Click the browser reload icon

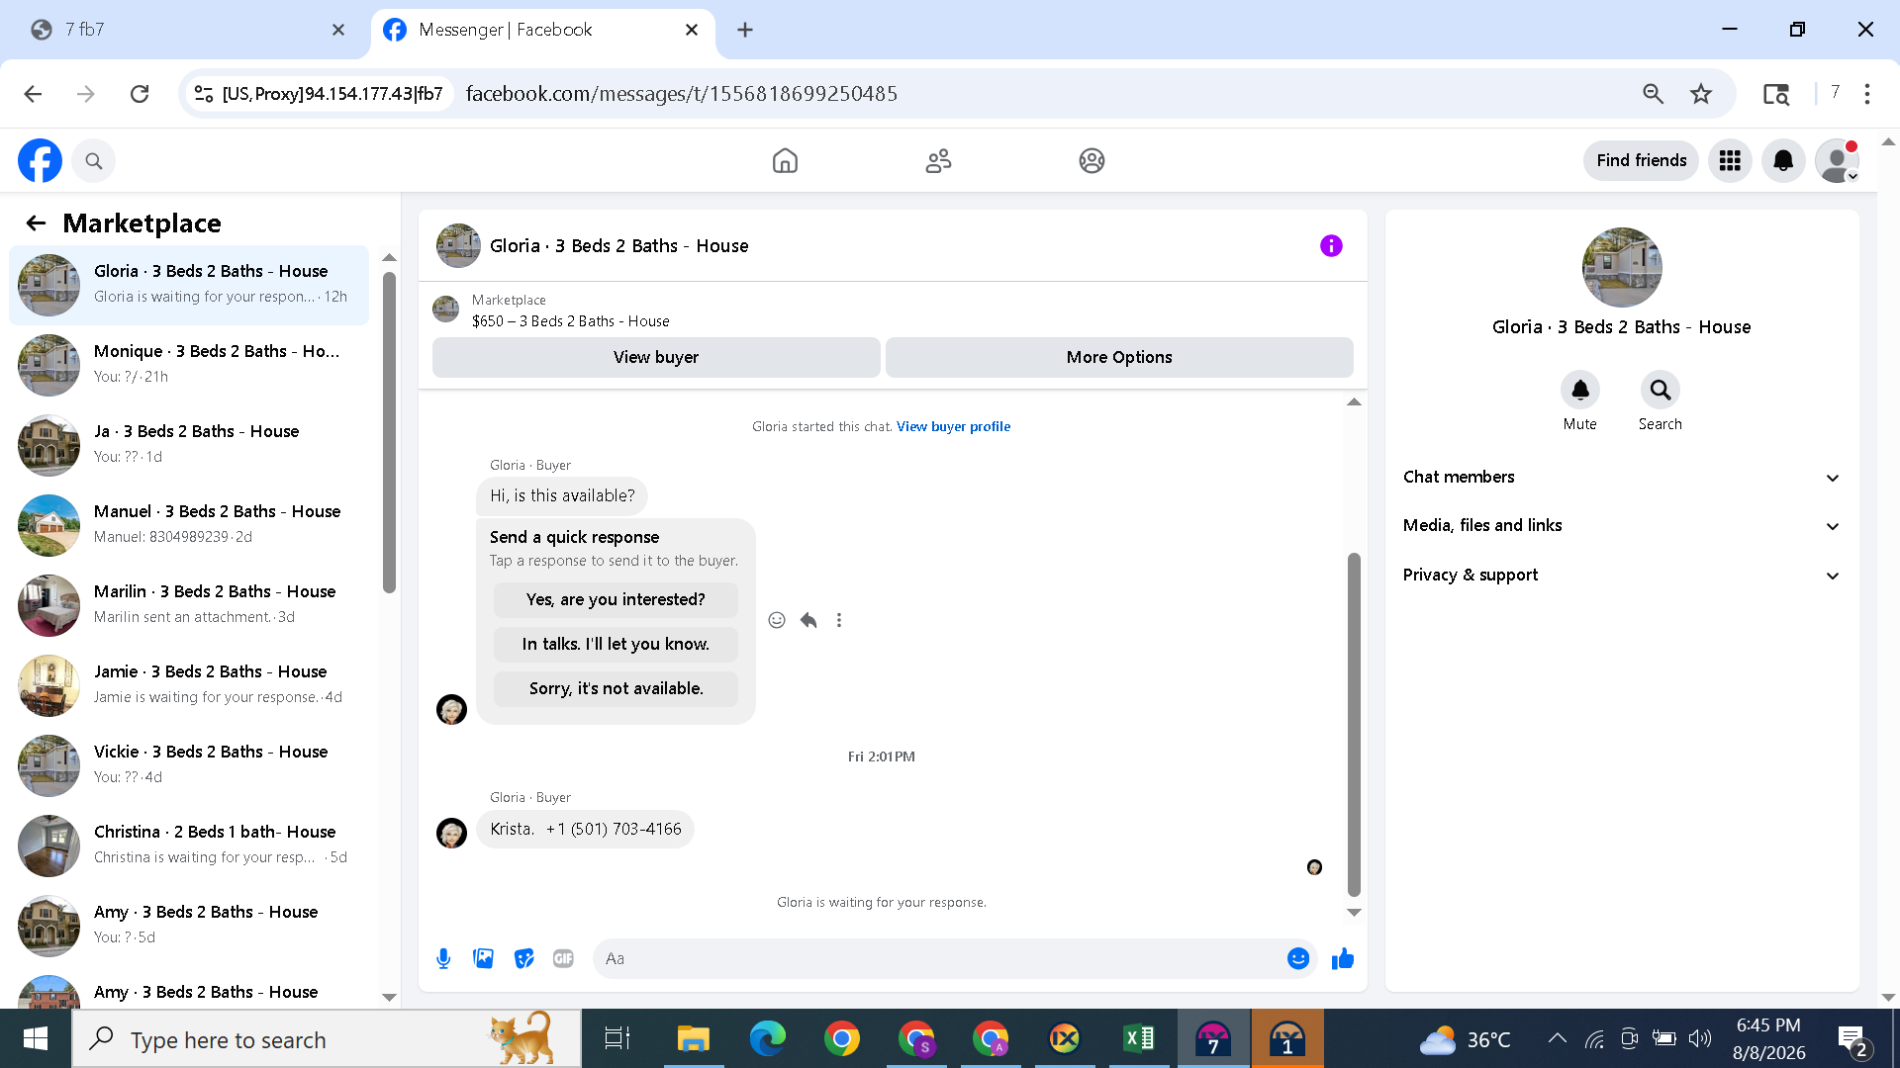pyautogui.click(x=140, y=94)
